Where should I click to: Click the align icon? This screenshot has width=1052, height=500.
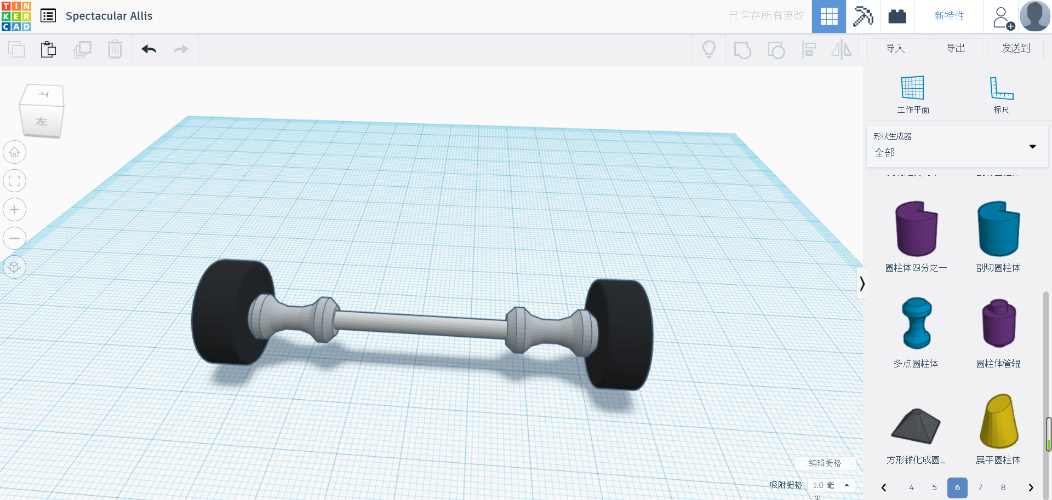[x=809, y=49]
